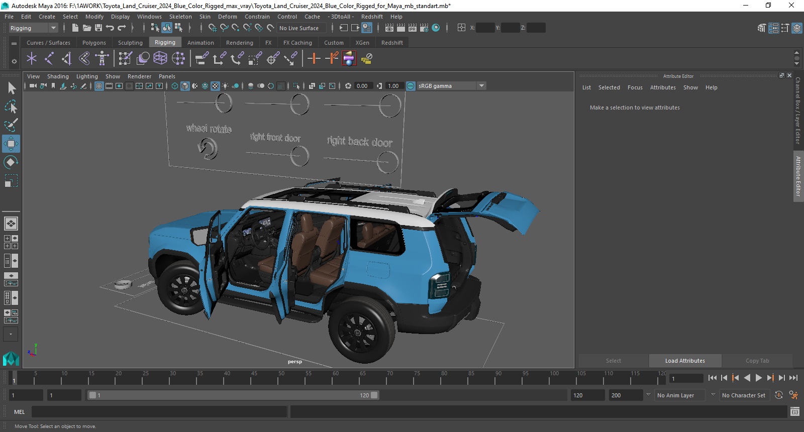This screenshot has height=432, width=804.
Task: Choose the Lasso Select tool in toolbox
Action: pyautogui.click(x=11, y=106)
